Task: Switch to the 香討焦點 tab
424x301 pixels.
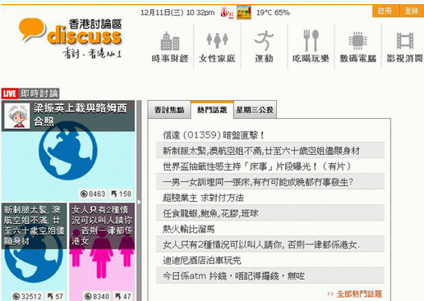Action: click(x=169, y=110)
